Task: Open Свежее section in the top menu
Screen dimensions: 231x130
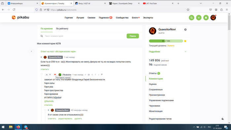Action: [x=91, y=18]
